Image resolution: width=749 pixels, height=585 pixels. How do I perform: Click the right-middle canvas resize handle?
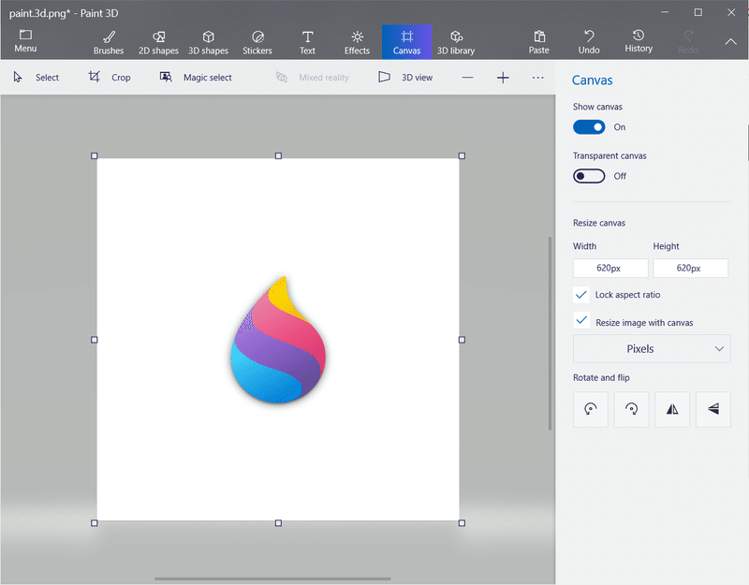[462, 340]
